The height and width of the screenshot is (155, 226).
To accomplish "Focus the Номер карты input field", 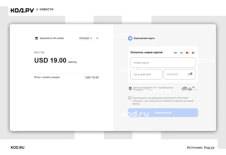I will point(163,63).
